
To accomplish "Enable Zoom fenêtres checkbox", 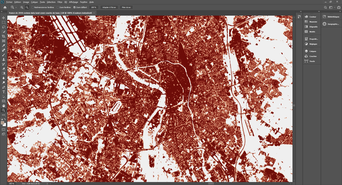I will coord(58,7).
